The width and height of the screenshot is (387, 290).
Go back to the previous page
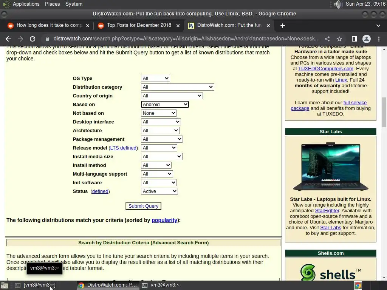click(8, 39)
